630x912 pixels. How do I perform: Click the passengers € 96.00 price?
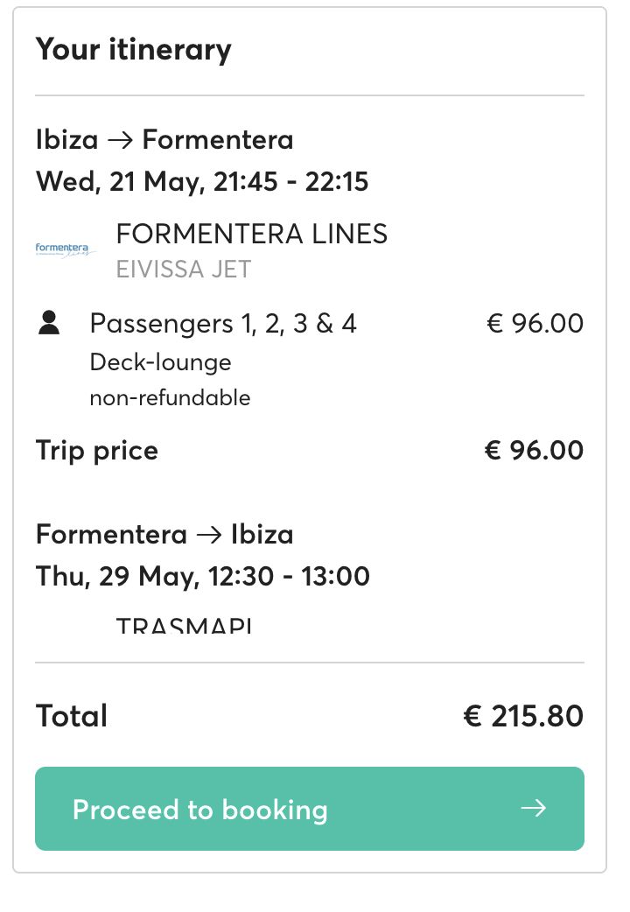[x=535, y=323]
